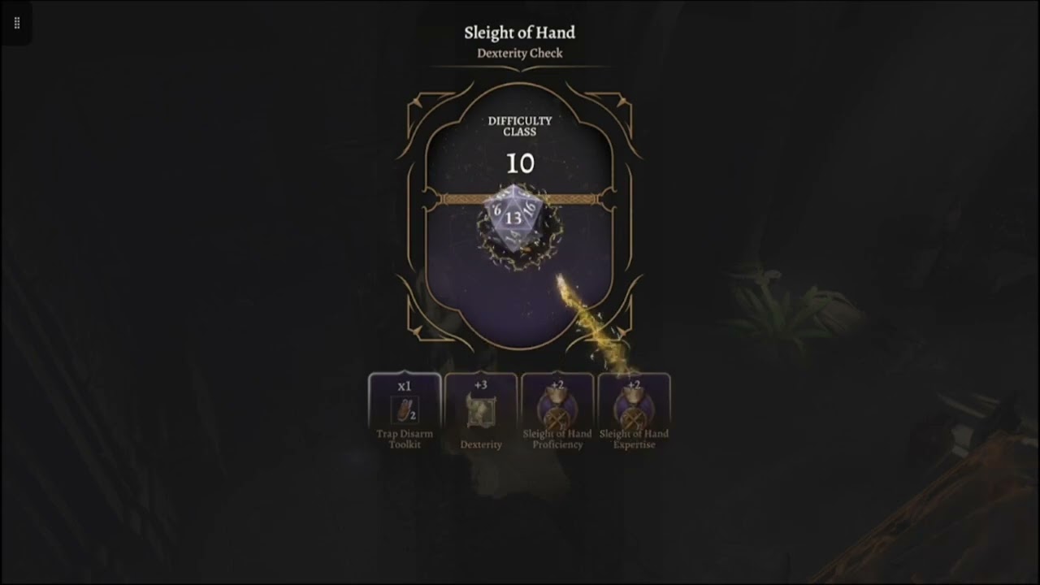Click the x1 toolkit count label
Image resolution: width=1040 pixels, height=585 pixels.
(x=405, y=386)
